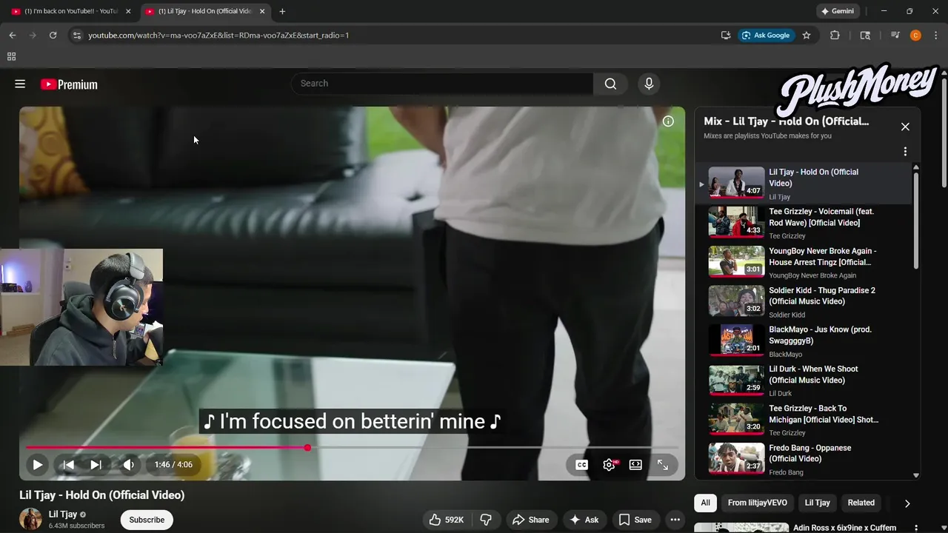View site information icon in address bar
948x533 pixels.
tap(76, 35)
